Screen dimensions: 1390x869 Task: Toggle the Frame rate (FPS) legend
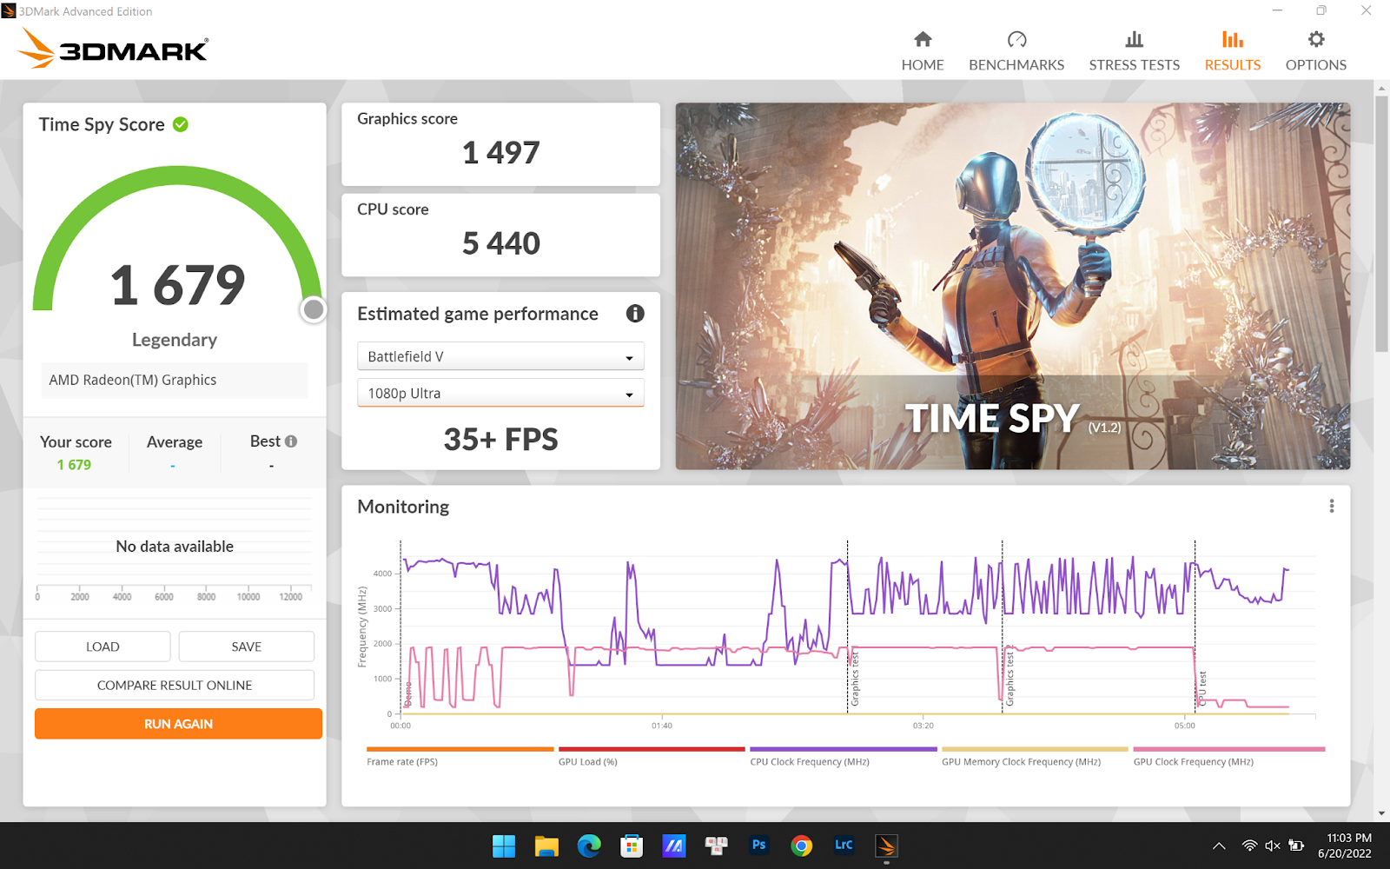(x=460, y=756)
